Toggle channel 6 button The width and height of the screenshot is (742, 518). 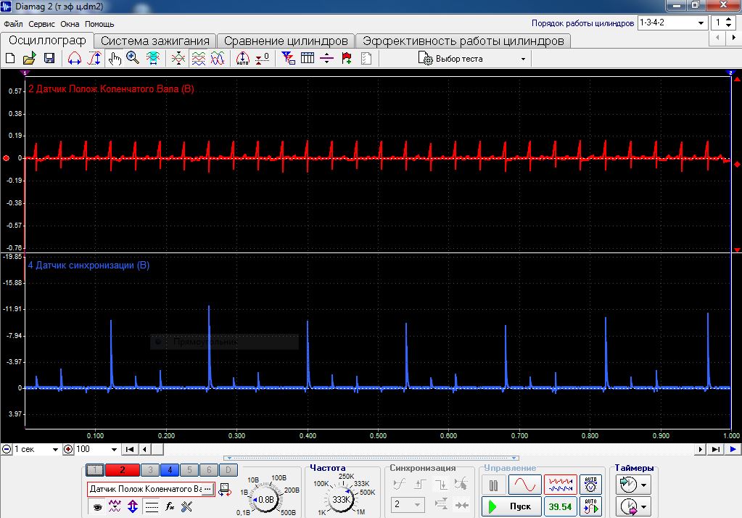tap(209, 469)
